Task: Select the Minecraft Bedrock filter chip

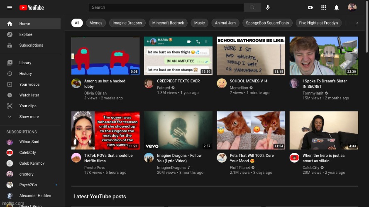Action: pos(168,23)
